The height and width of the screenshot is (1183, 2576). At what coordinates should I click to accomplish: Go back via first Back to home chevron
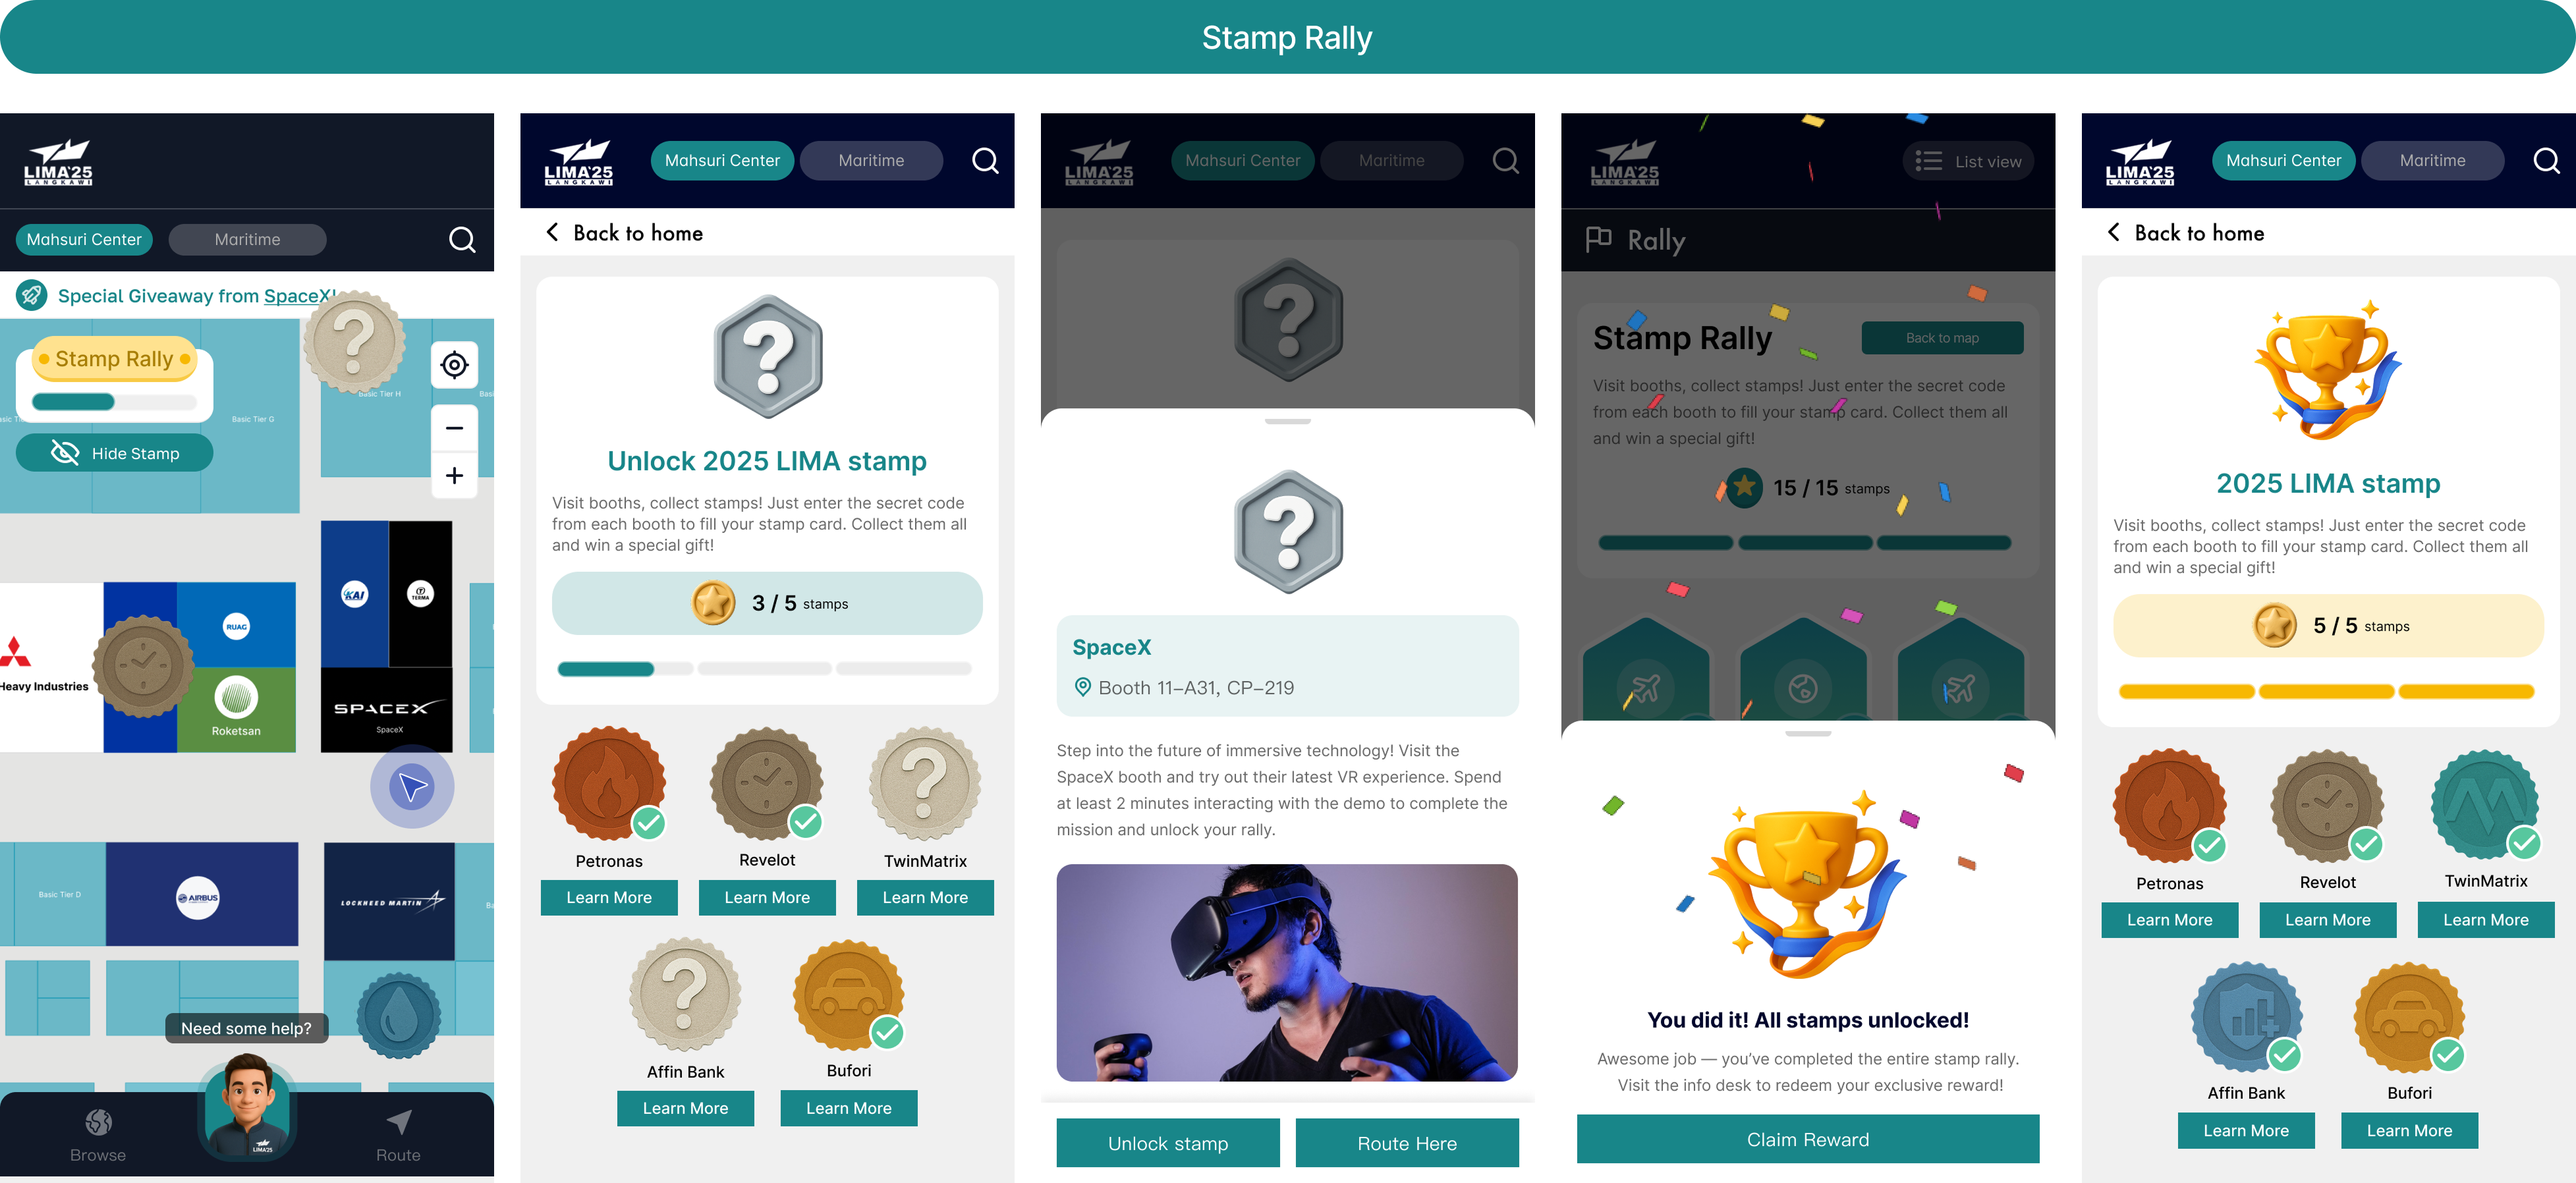(x=552, y=233)
